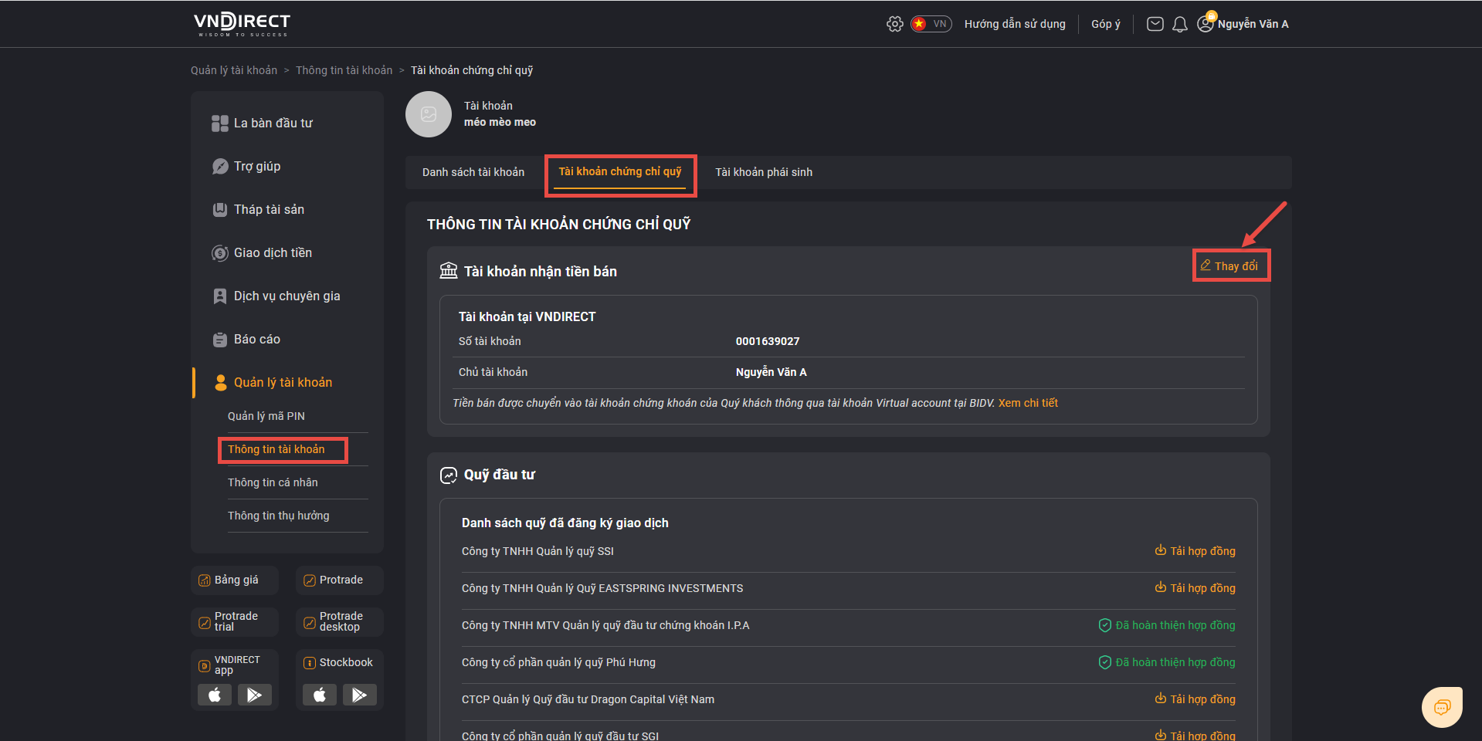Open Giao dịch tiền sidebar item
Image resolution: width=1482 pixels, height=741 pixels.
(x=273, y=252)
